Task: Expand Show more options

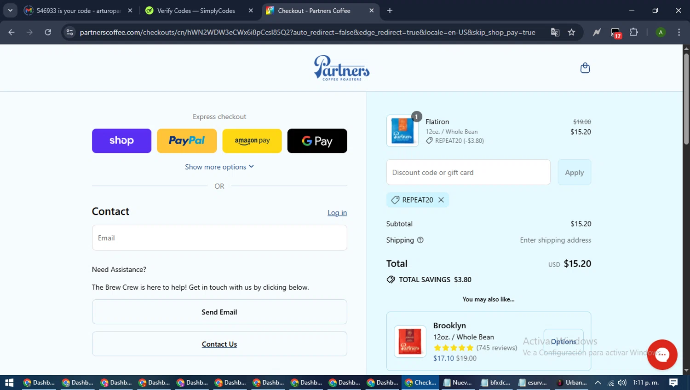Action: tap(219, 167)
